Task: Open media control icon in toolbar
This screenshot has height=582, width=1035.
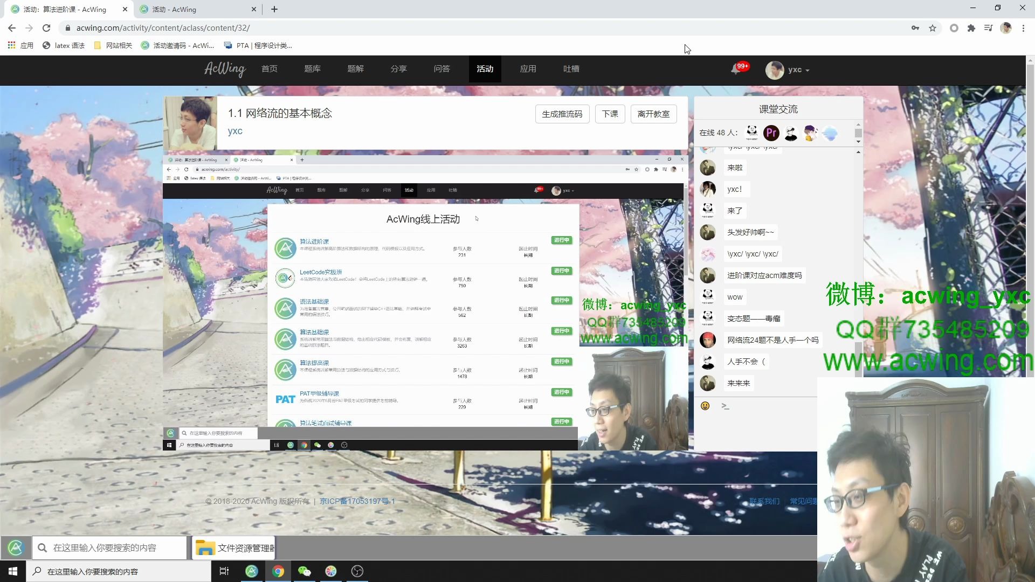Action: click(988, 28)
